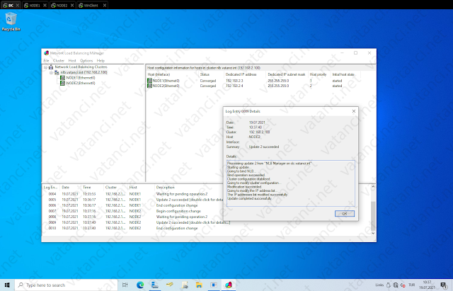The width and height of the screenshot is (453, 291).
Task: Click the NLB Manager taskbar icon
Action: point(229,285)
